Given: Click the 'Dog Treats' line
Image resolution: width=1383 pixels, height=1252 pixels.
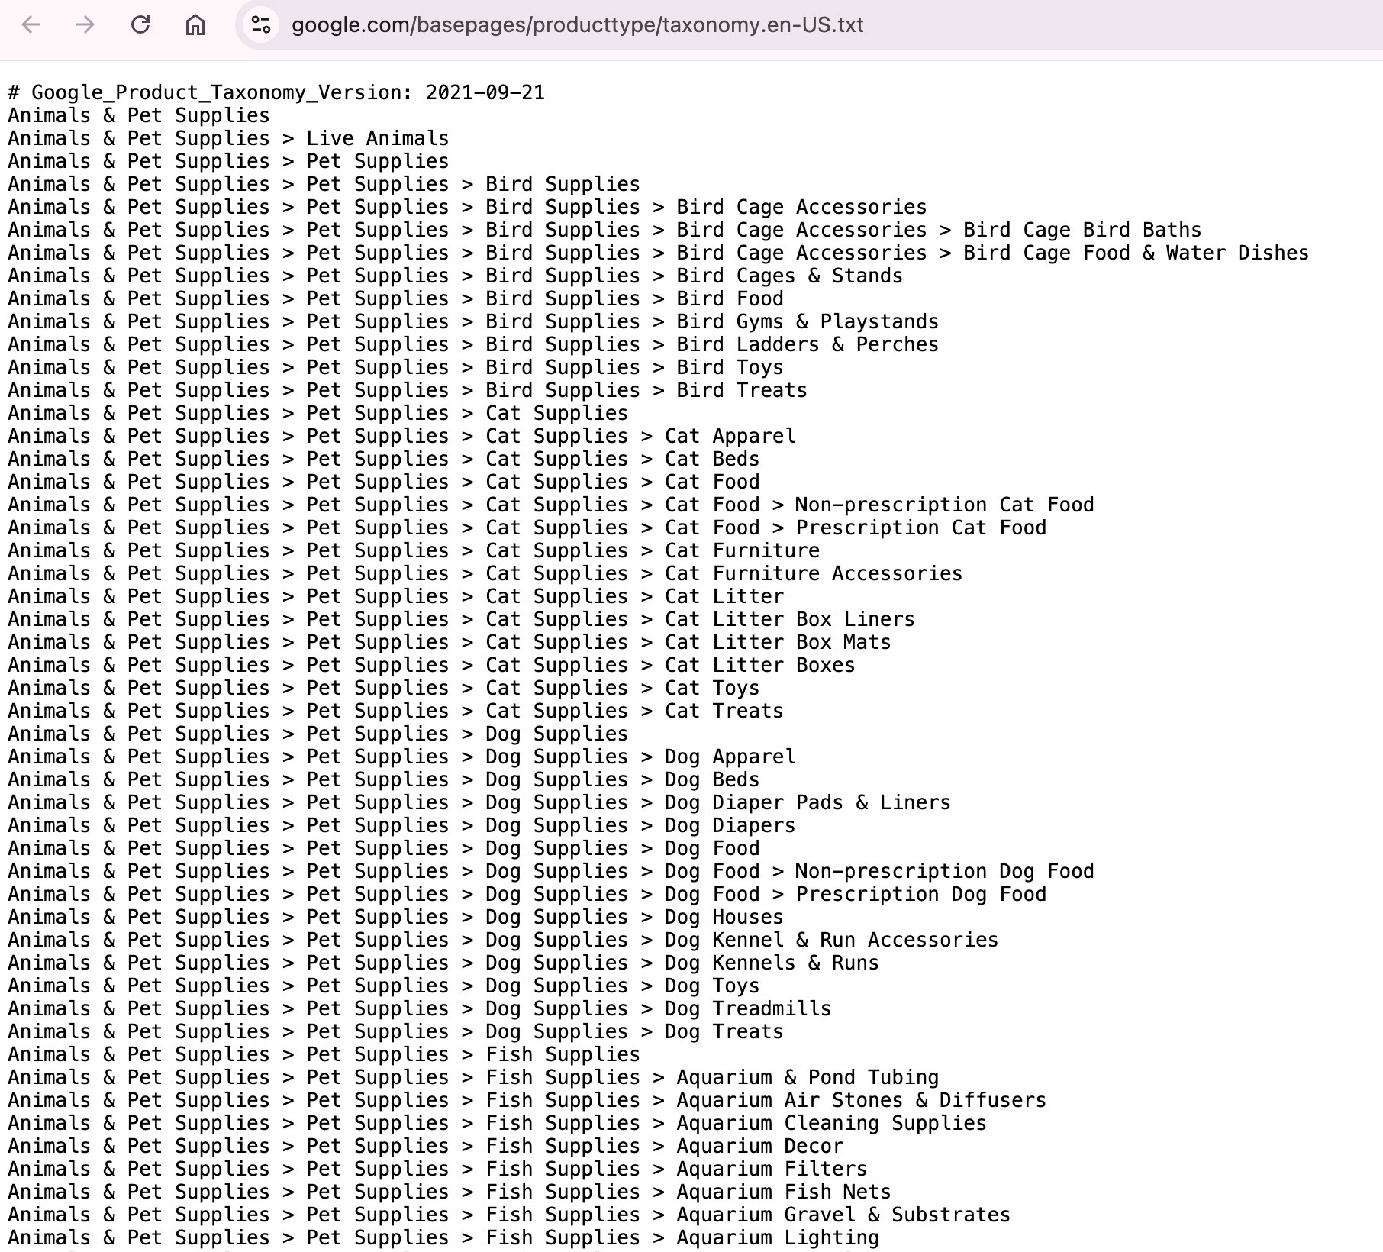Looking at the screenshot, I should click(x=396, y=1031).
